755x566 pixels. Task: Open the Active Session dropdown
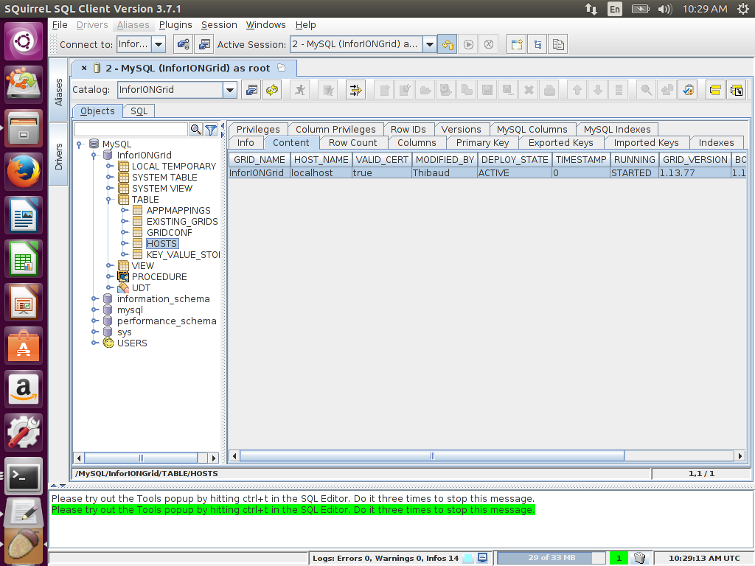pyautogui.click(x=429, y=44)
